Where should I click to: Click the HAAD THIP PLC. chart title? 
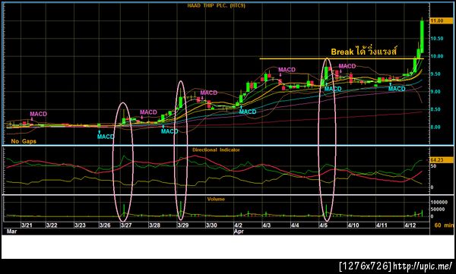[216, 5]
